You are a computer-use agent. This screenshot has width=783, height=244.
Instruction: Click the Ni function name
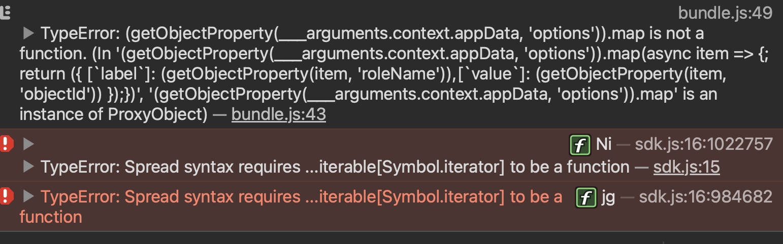604,144
